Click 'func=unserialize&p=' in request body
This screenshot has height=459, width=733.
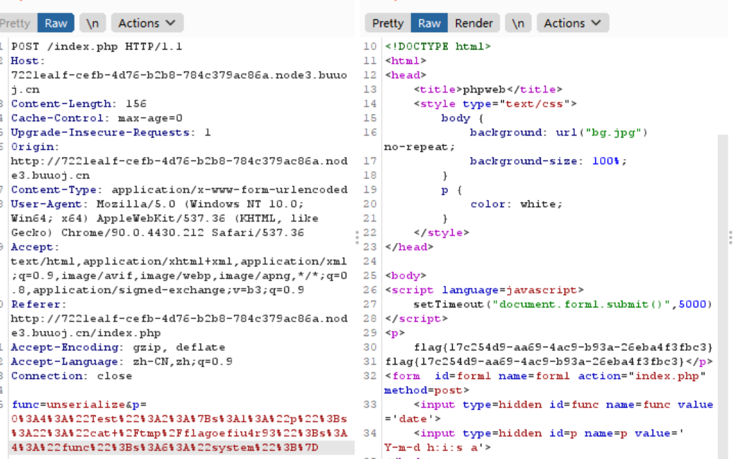[80, 405]
